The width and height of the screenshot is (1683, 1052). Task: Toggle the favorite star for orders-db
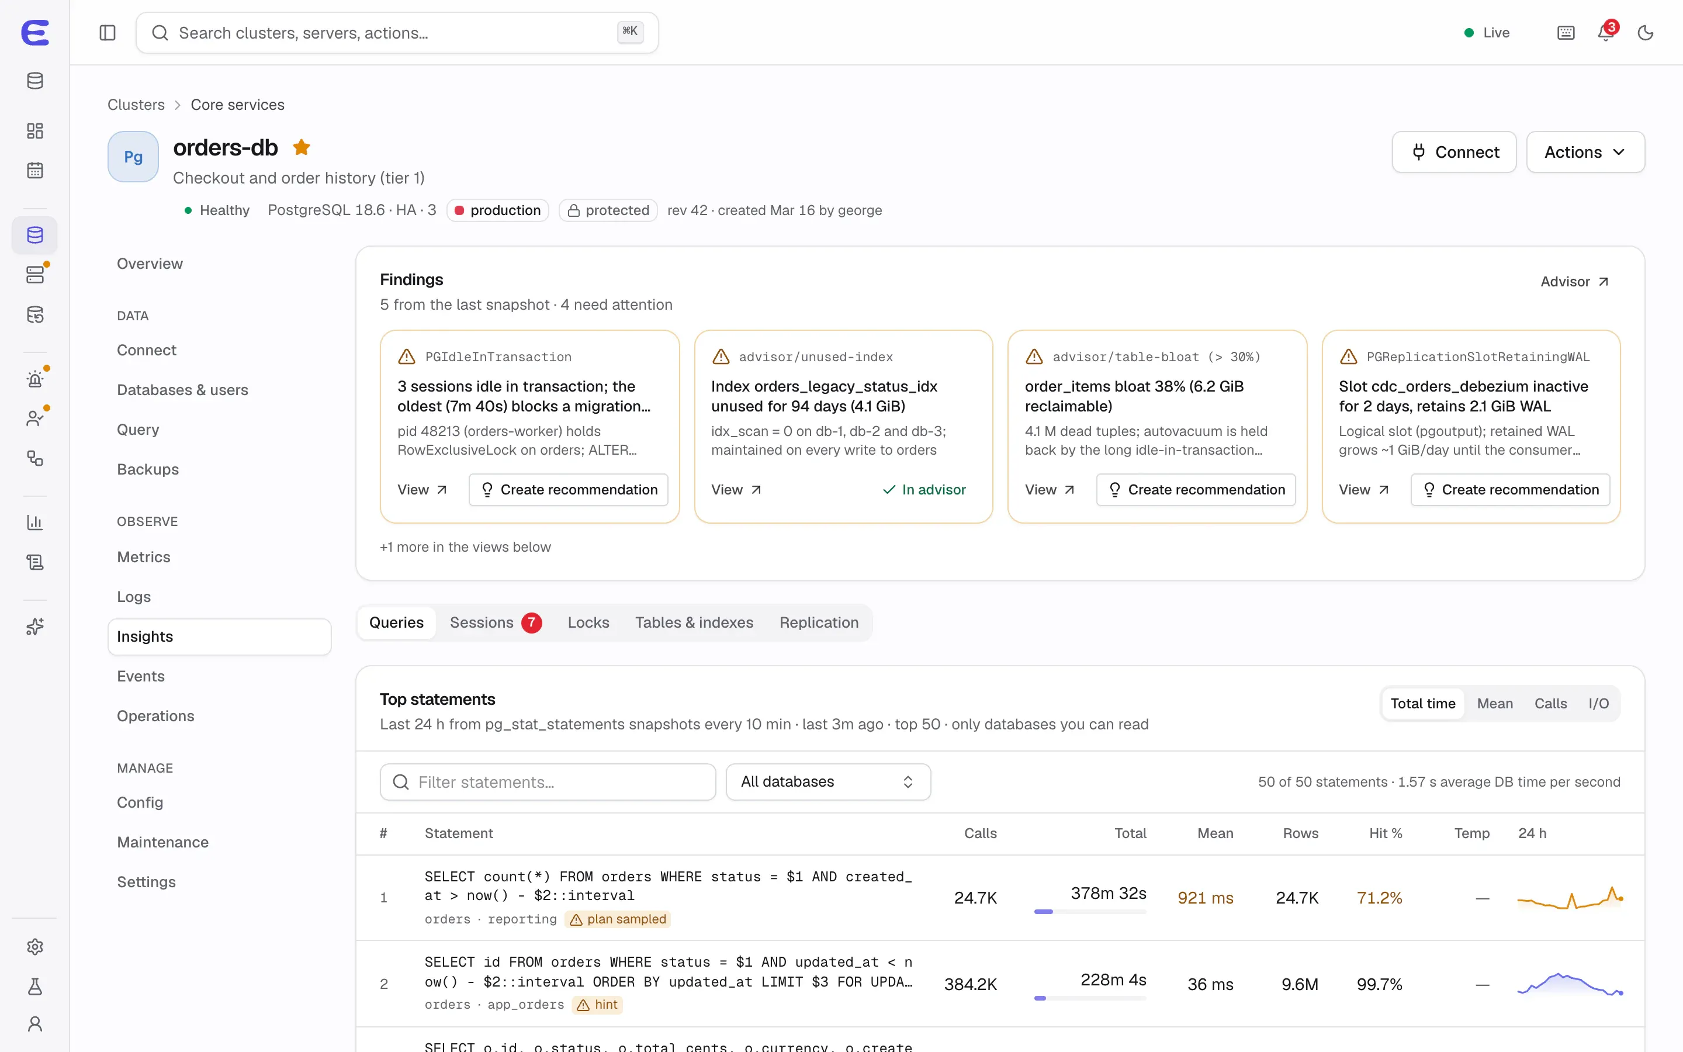pyautogui.click(x=302, y=147)
